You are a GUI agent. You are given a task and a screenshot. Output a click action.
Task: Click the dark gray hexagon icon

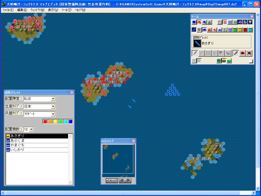click(199, 30)
